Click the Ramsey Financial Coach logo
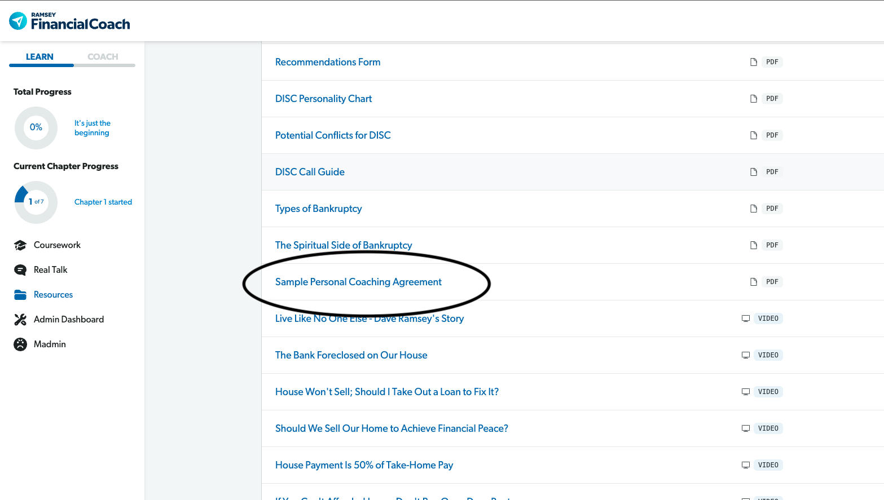The image size is (884, 500). (69, 21)
